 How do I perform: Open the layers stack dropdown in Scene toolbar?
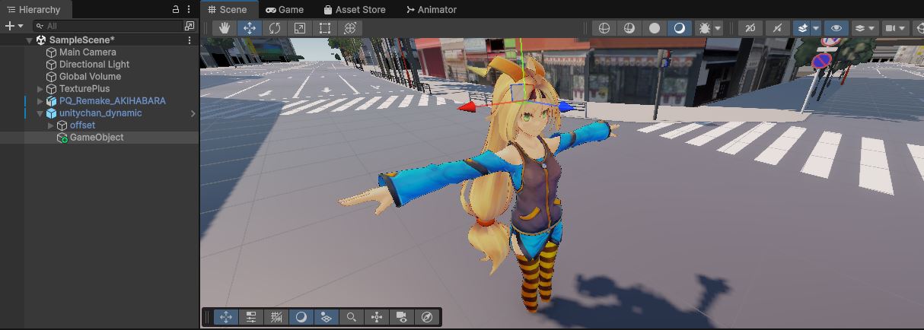point(864,28)
